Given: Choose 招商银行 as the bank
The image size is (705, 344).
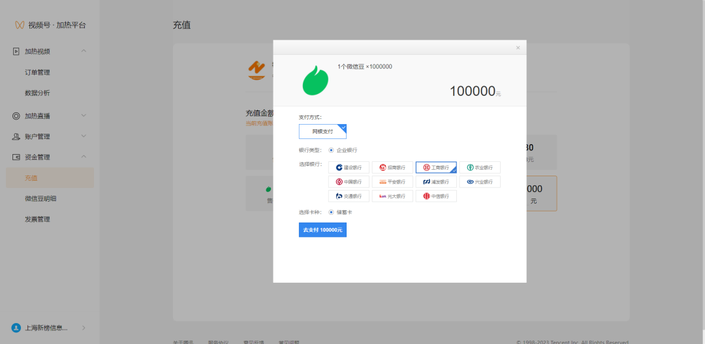Looking at the screenshot, I should click(392, 167).
